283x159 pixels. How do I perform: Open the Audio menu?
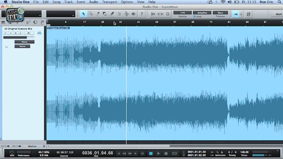pos(93,2)
